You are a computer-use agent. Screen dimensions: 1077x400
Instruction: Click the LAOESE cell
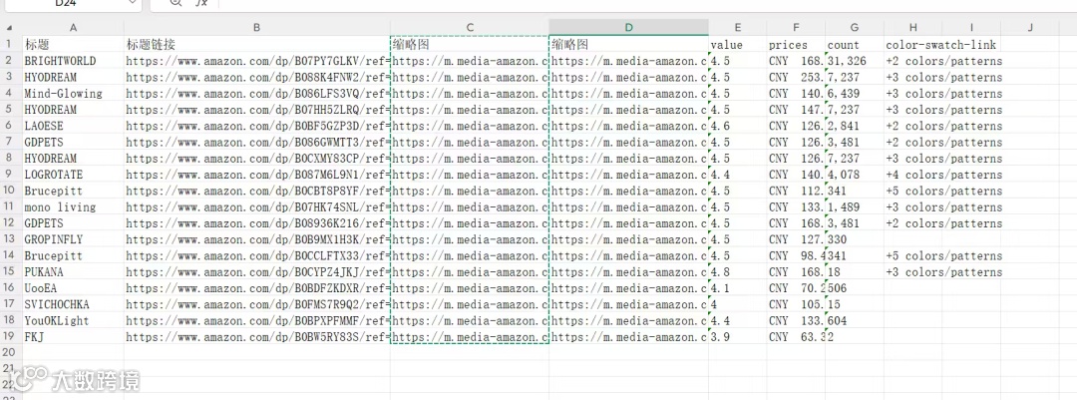(x=73, y=126)
